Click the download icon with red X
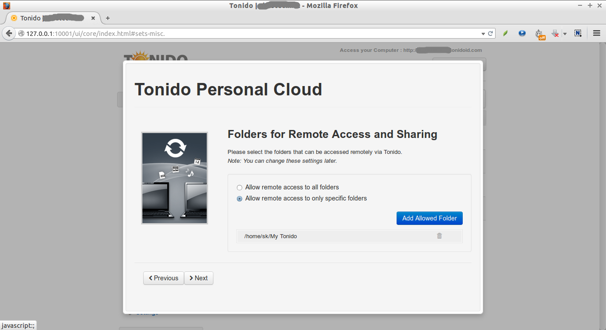606x330 pixels. [x=555, y=34]
